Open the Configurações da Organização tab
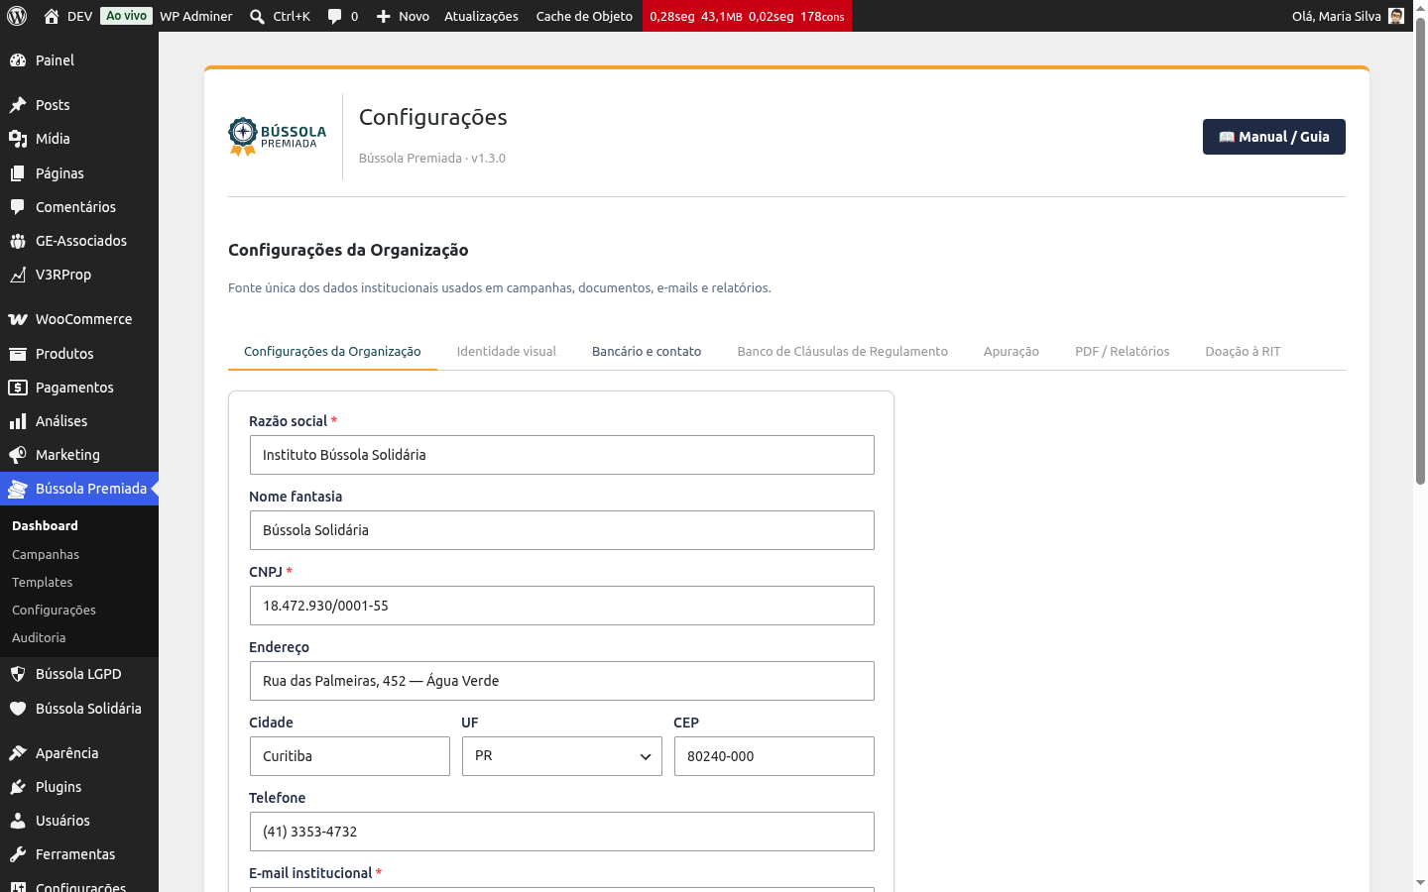The image size is (1428, 892). tap(332, 352)
